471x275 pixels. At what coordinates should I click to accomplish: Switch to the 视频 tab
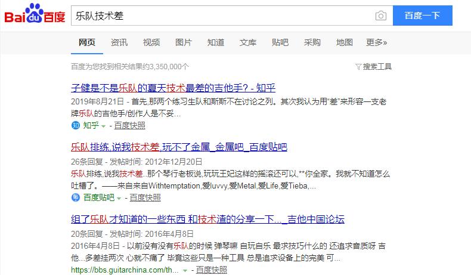click(151, 42)
